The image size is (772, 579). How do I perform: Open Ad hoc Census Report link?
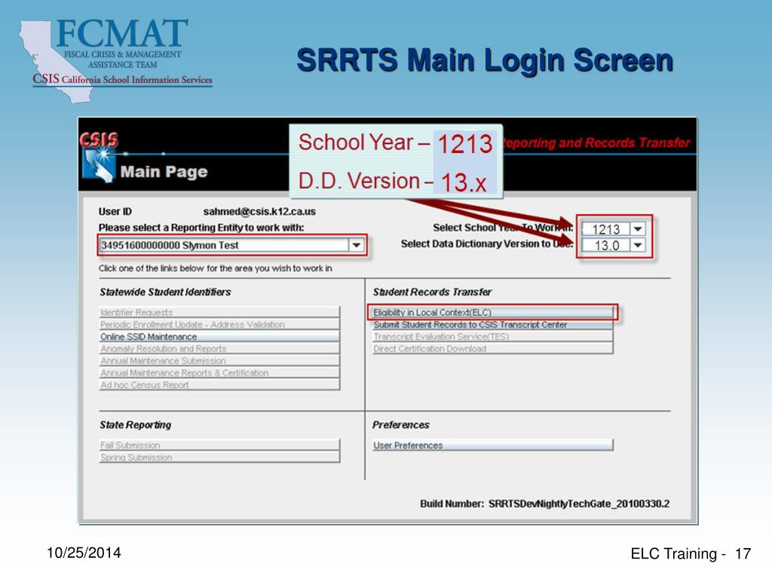pyautogui.click(x=219, y=384)
